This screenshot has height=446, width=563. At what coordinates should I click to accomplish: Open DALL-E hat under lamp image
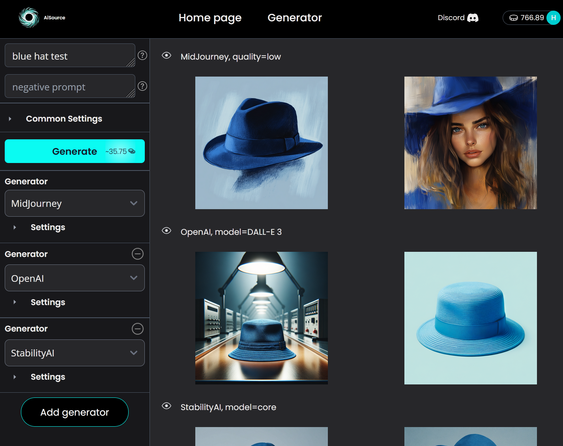(262, 318)
